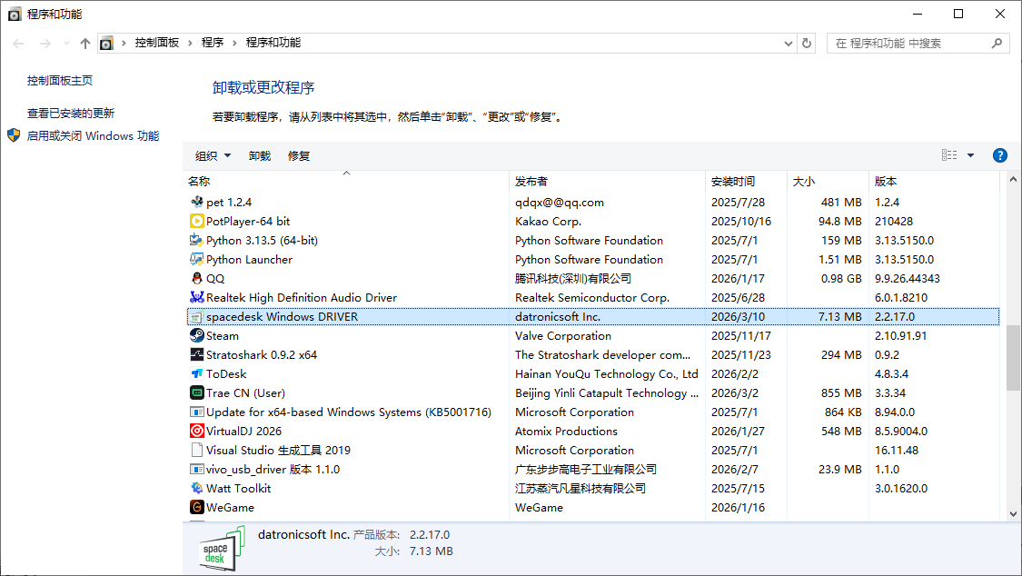Open the 组织 dropdown menu
The height and width of the screenshot is (576, 1022).
click(x=213, y=156)
